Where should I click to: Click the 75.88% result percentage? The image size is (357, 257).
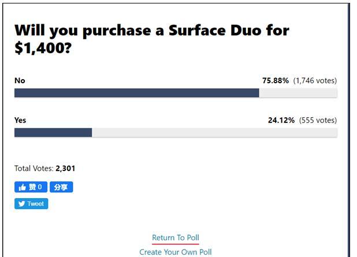coord(276,81)
